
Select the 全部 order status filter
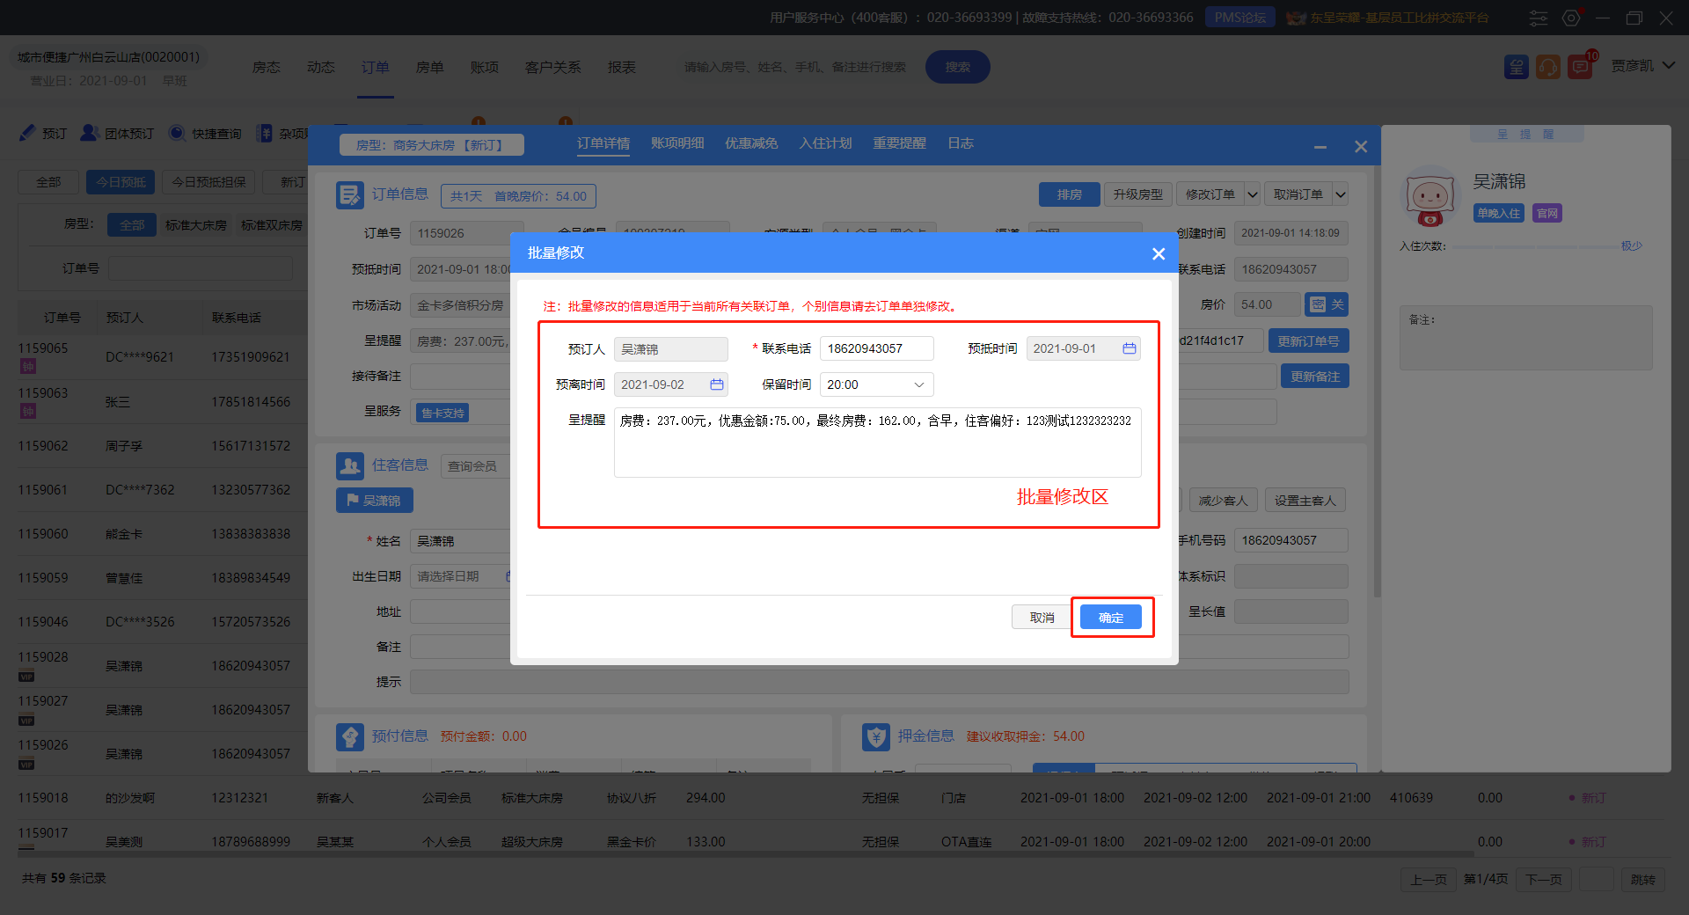pos(48,182)
